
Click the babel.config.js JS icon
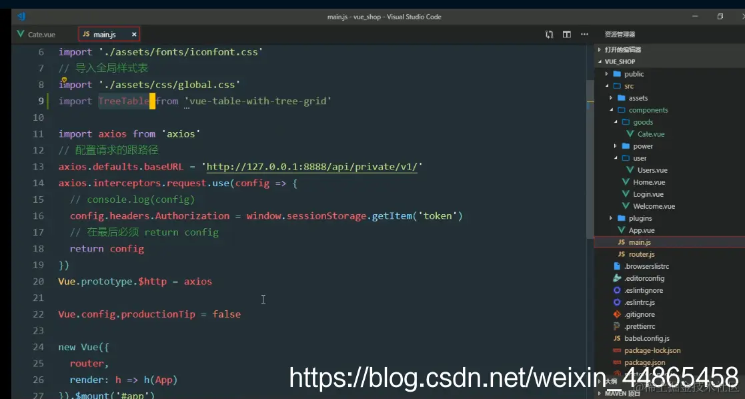pos(617,338)
